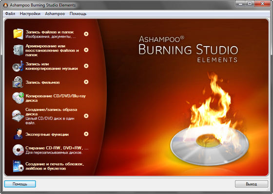
Task: Click the businessman icon for expert functions
Action: 19,134
